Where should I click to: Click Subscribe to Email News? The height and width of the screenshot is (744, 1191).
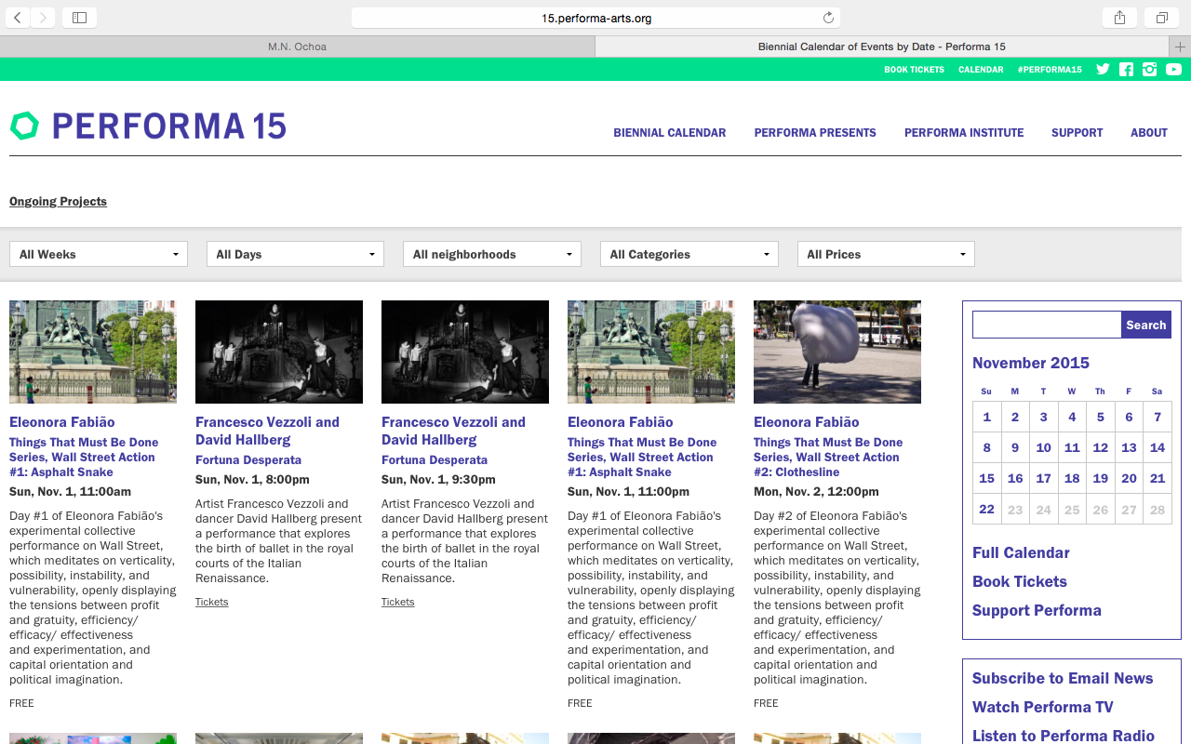tap(1063, 678)
